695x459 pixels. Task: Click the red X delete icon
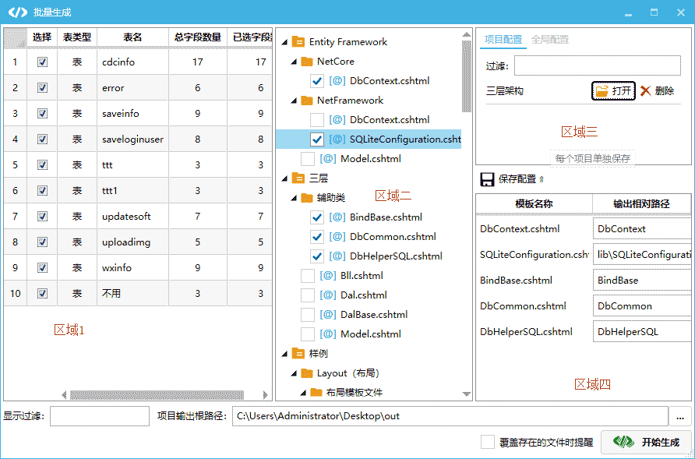645,91
